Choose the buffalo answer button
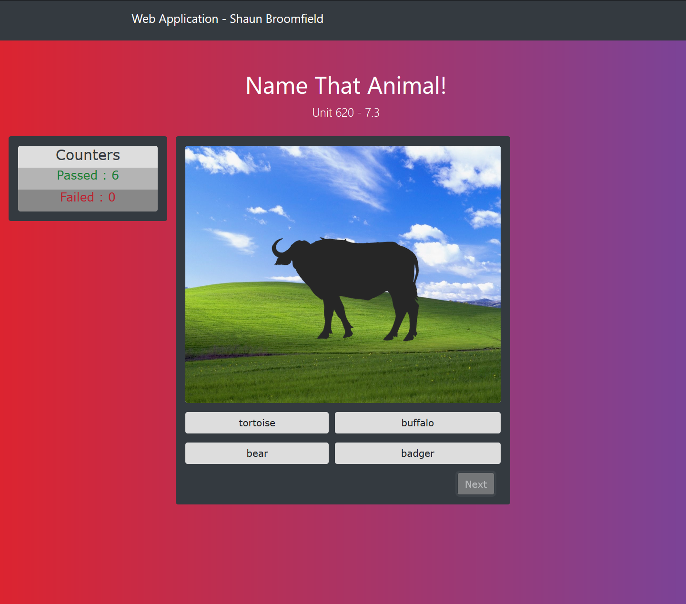This screenshot has width=686, height=604. 418,423
